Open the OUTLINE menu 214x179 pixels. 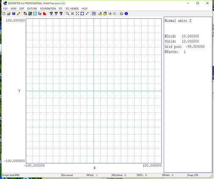pyautogui.click(x=32, y=8)
